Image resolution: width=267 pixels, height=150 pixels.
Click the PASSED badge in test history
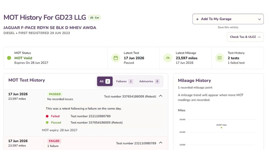55,94
